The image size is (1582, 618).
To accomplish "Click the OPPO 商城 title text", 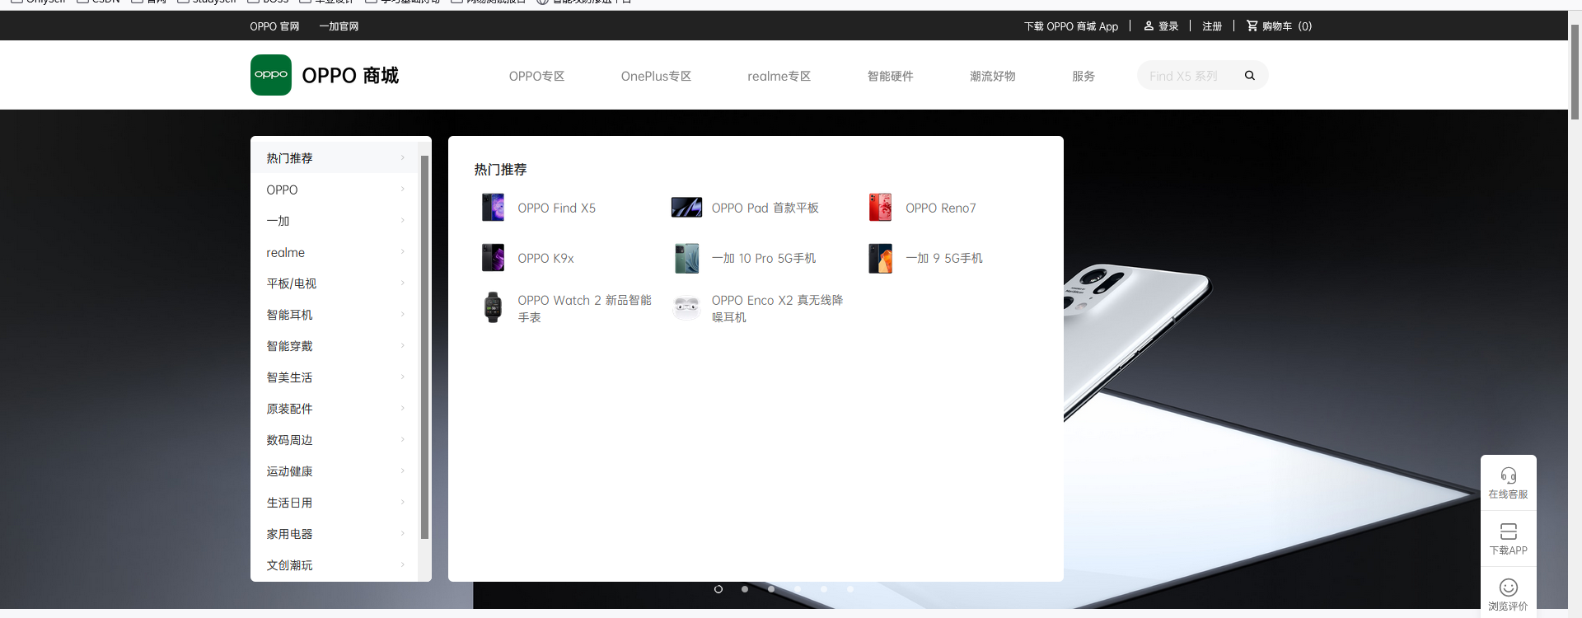I will click(350, 76).
